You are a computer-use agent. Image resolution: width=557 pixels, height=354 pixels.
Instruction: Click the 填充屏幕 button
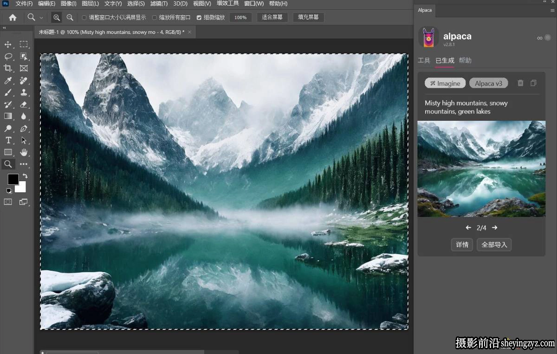point(308,18)
